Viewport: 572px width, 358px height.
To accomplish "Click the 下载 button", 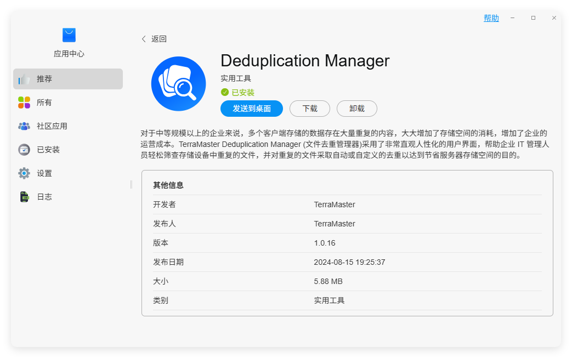I will tap(310, 109).
